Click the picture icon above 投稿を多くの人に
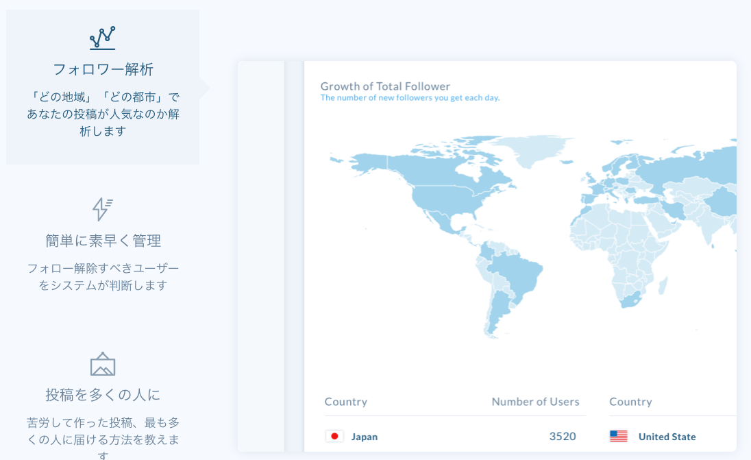Viewport: 751px width, 460px height. 103,364
